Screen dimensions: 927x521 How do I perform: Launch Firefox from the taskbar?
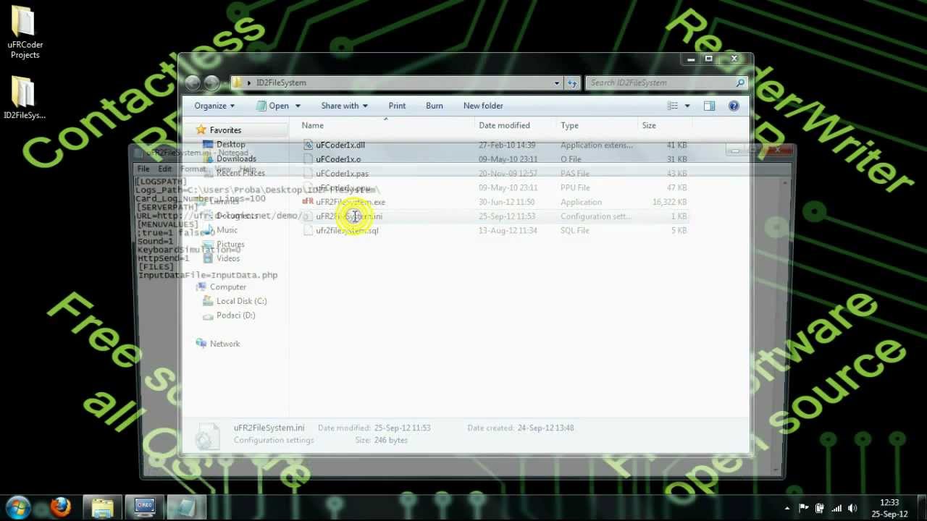point(61,507)
